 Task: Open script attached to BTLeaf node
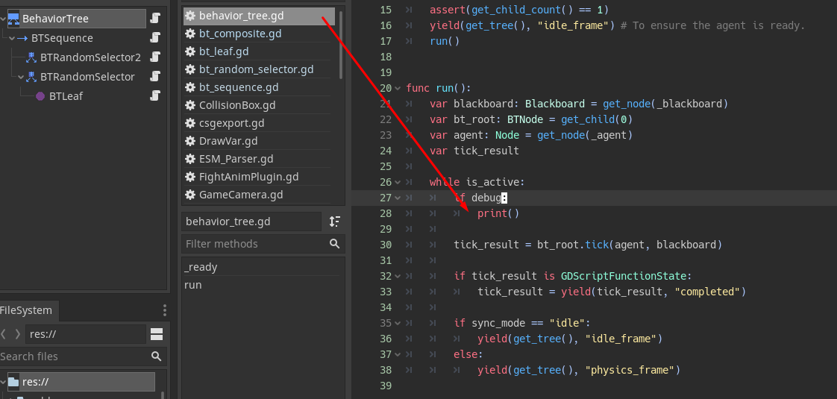(x=155, y=96)
